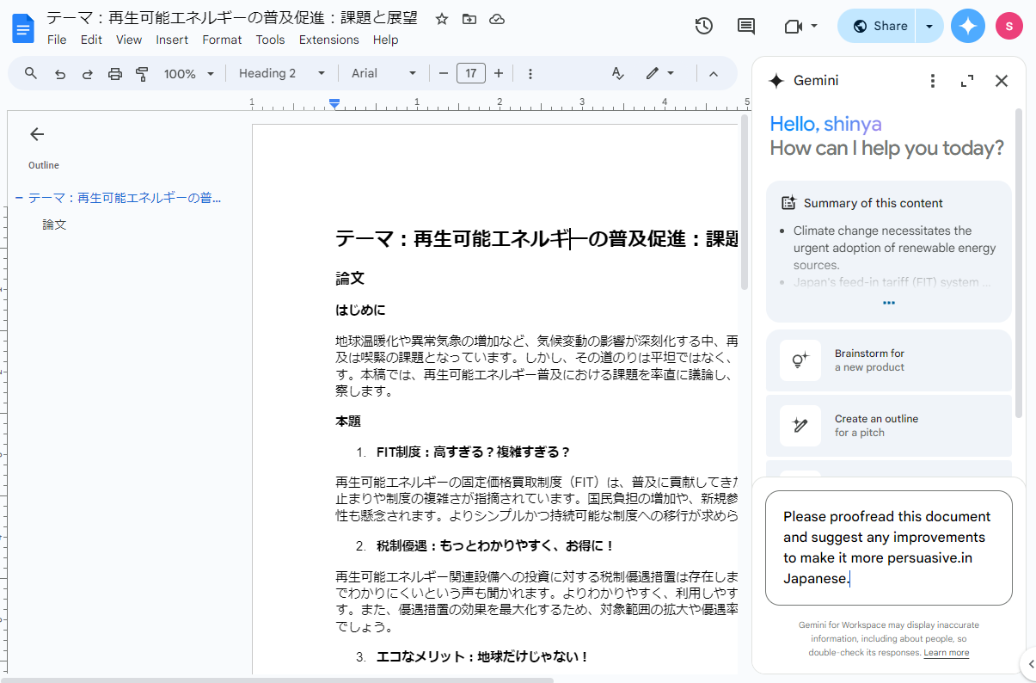Open version history clock icon
This screenshot has width=1036, height=683.
[x=704, y=26]
